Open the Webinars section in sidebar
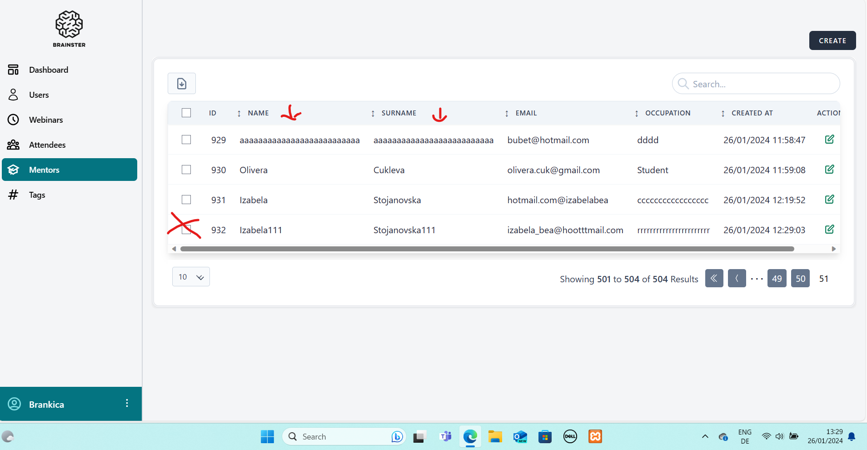Viewport: 867px width, 450px height. [46, 120]
